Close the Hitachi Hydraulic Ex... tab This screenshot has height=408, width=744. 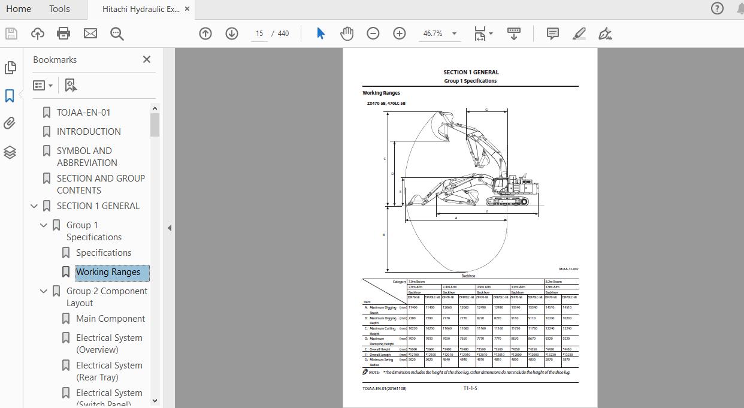point(187,9)
